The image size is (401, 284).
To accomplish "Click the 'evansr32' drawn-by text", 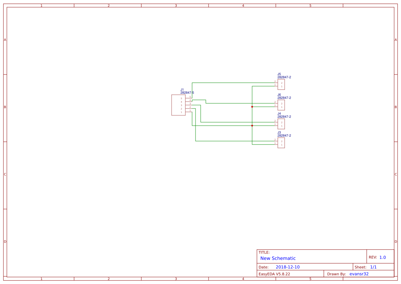I will [x=359, y=274].
